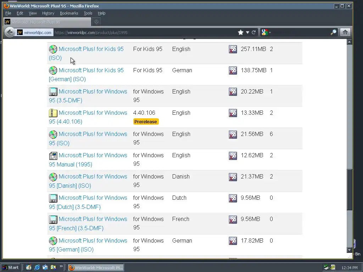Open the Help menu
Viewport: 363px width, 272px height.
tap(102, 13)
